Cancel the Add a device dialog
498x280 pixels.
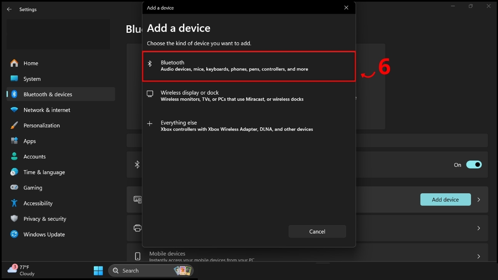click(317, 231)
